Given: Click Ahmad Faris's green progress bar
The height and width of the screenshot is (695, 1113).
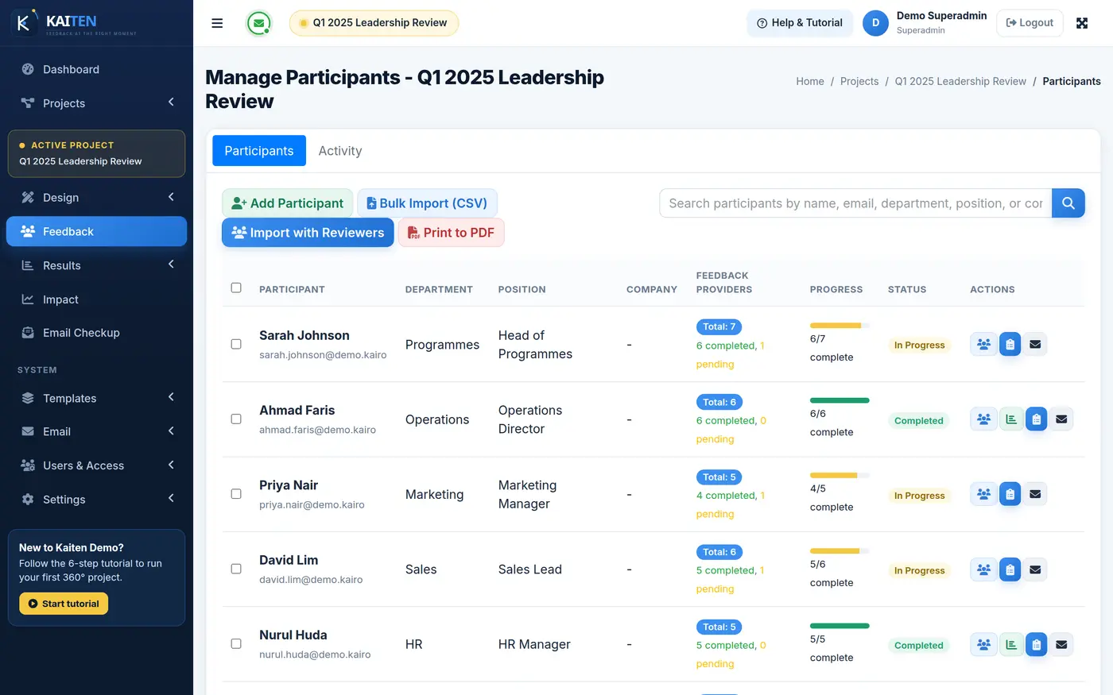Looking at the screenshot, I should 840,400.
